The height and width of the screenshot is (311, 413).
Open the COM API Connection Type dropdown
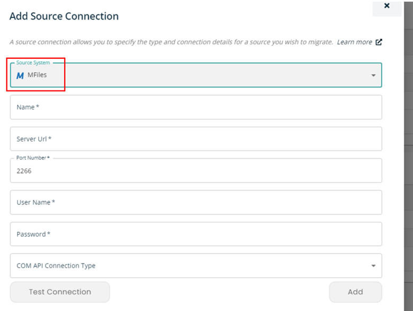(196, 266)
